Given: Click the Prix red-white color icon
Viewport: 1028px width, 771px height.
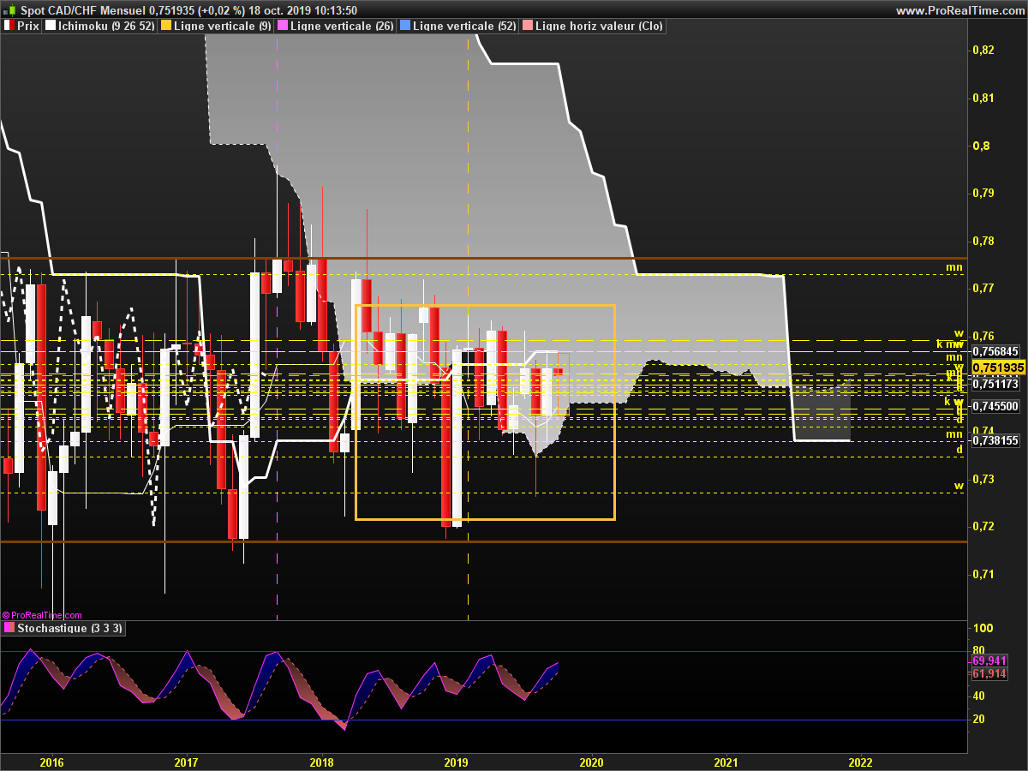Looking at the screenshot, I should click(x=9, y=26).
